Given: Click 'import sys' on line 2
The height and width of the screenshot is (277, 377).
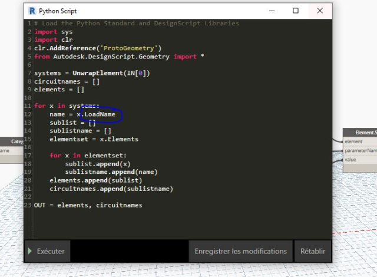Looking at the screenshot, I should click(x=54, y=32).
